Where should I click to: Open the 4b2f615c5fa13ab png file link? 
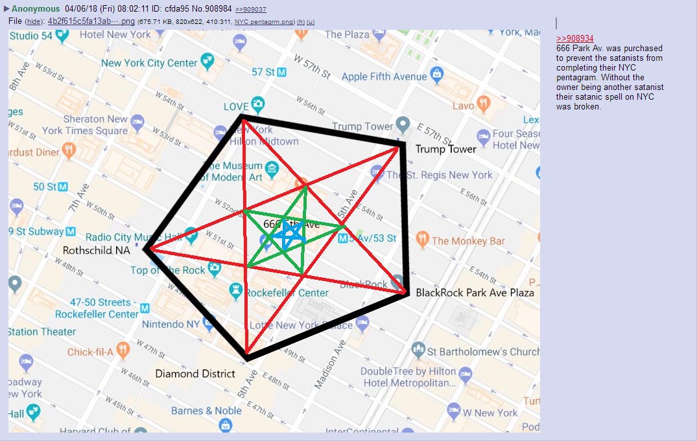(x=91, y=21)
